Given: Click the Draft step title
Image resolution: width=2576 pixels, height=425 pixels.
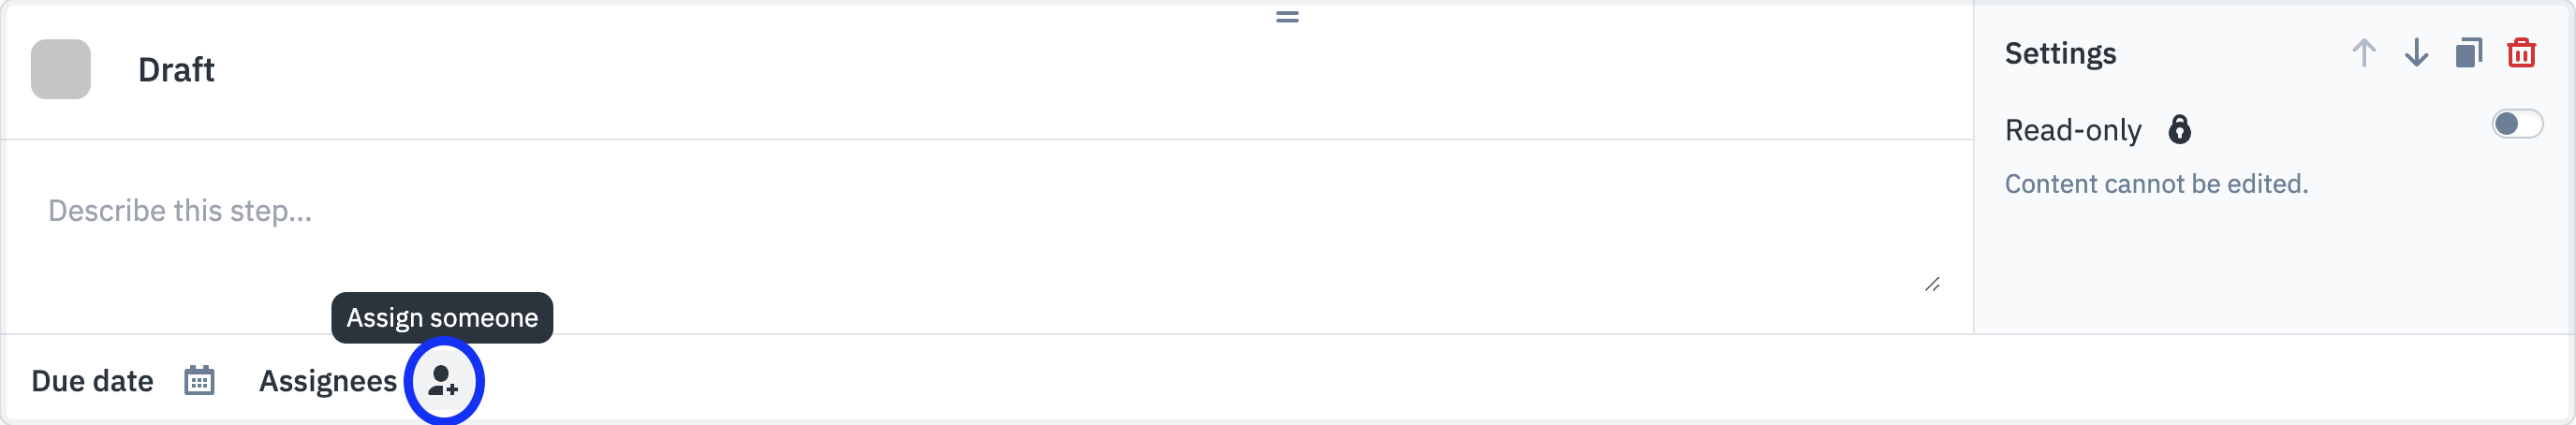Looking at the screenshot, I should click(x=176, y=70).
